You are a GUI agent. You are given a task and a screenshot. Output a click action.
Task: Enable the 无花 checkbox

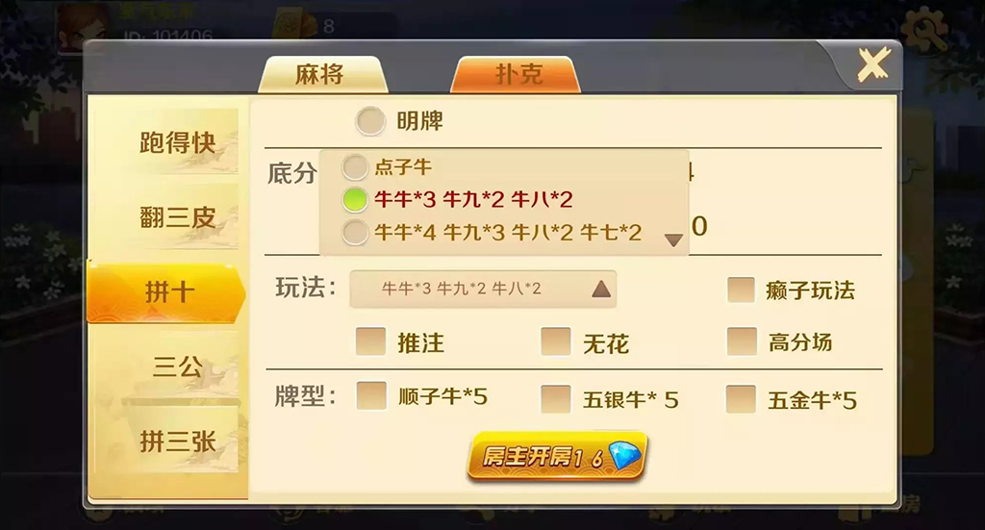coord(556,341)
